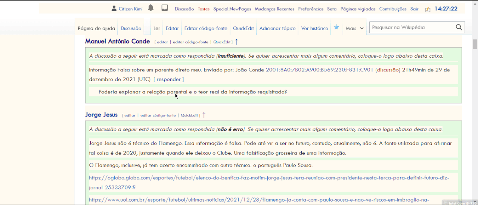Click Adicionar tópico tab
478x205 pixels.
pos(277,28)
